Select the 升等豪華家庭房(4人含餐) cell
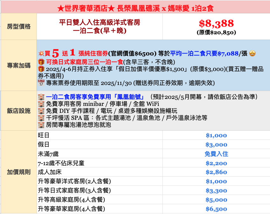Screen dimensions: 270x214 71,209
